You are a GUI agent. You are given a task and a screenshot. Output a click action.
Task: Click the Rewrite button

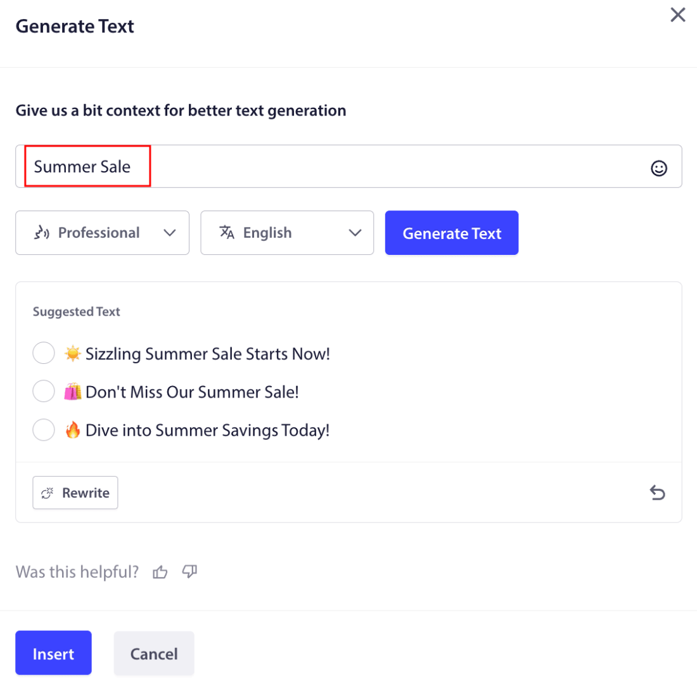point(75,493)
